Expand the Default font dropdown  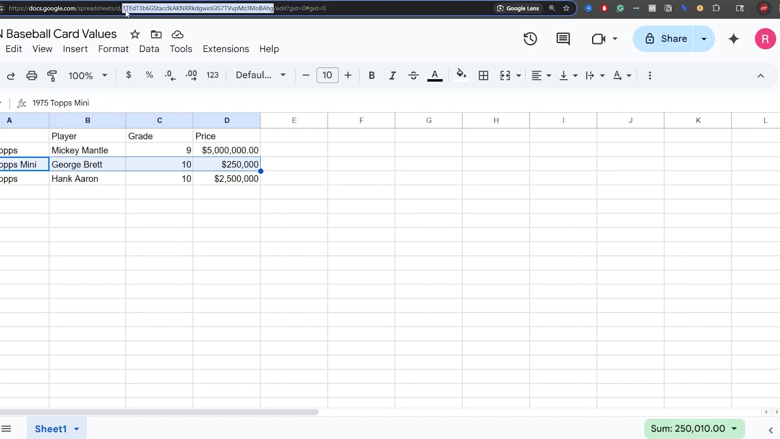pos(261,75)
